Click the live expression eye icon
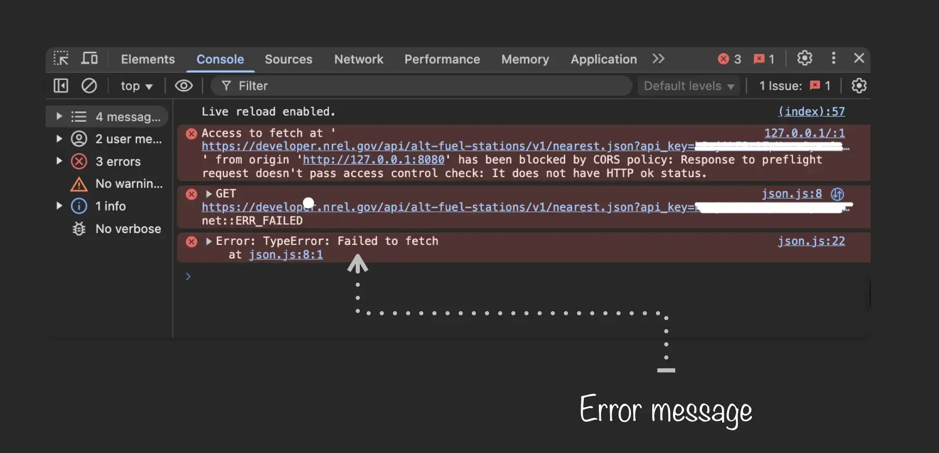This screenshot has width=939, height=453. pyautogui.click(x=184, y=85)
